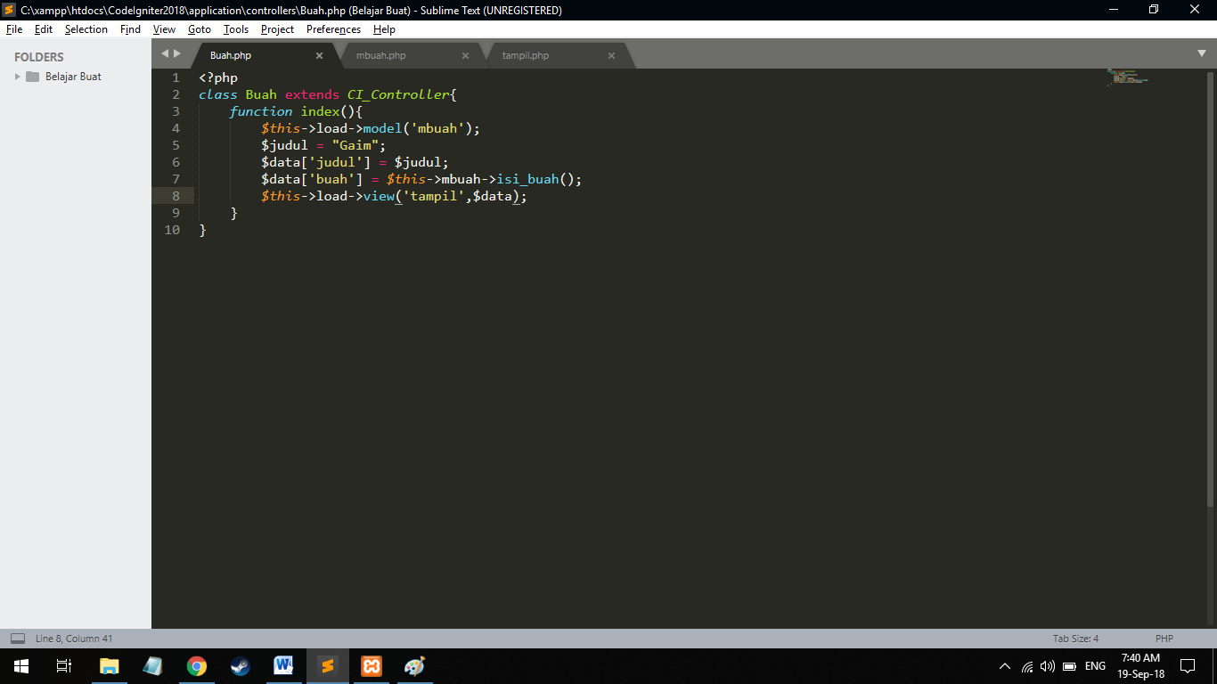The width and height of the screenshot is (1217, 684).
Task: Open Google Chrome from taskbar
Action: [197, 666]
